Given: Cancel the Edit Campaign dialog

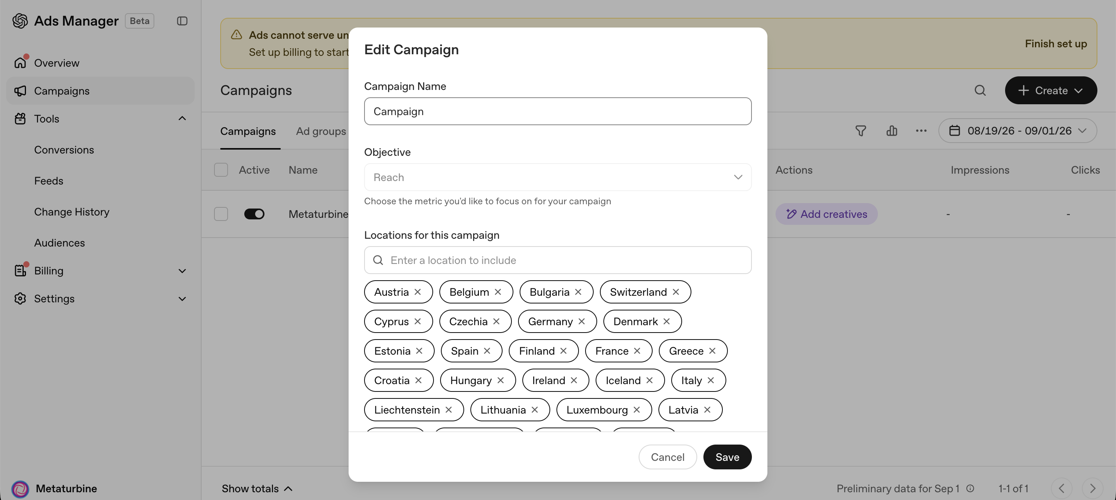Looking at the screenshot, I should tap(668, 457).
